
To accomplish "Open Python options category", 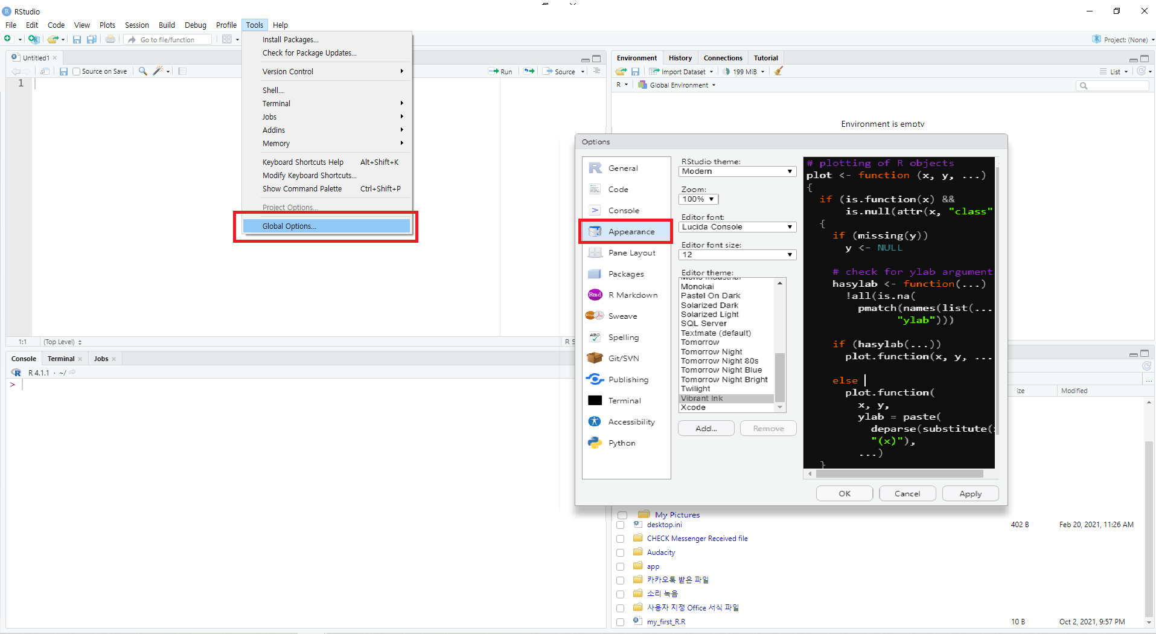I will point(626,443).
